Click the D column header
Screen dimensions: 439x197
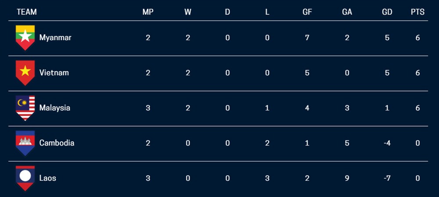click(x=227, y=12)
